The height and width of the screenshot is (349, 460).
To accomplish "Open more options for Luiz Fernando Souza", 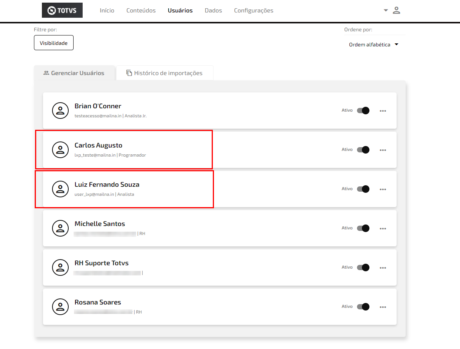I will pos(383,189).
